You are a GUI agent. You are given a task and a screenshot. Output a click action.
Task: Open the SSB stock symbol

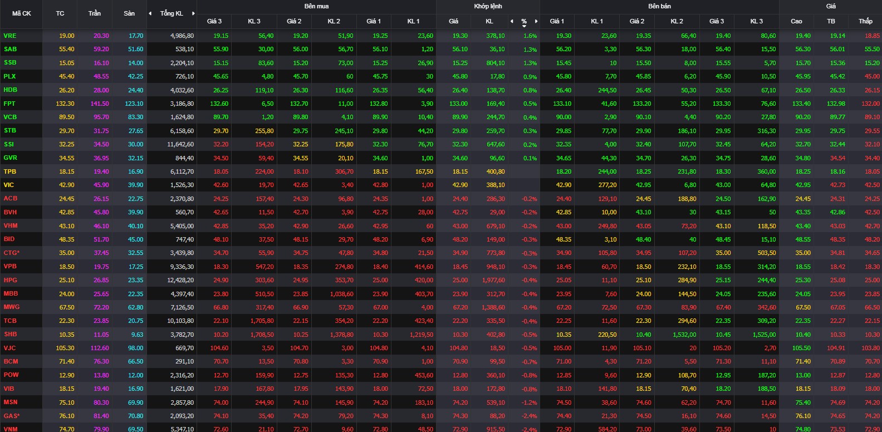10,63
